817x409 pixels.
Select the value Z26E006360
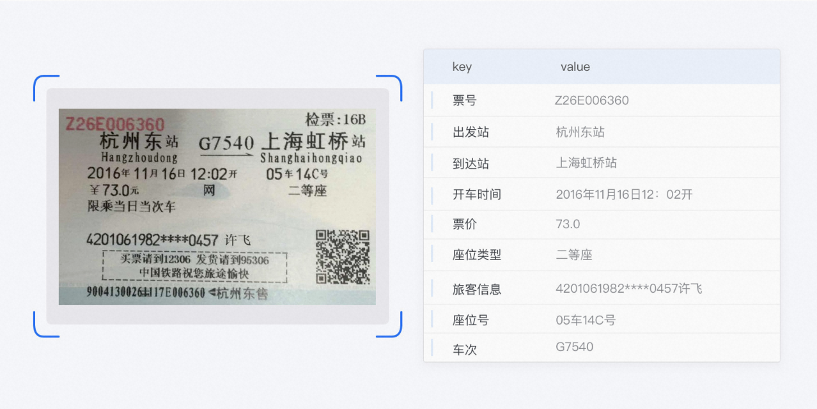[592, 100]
